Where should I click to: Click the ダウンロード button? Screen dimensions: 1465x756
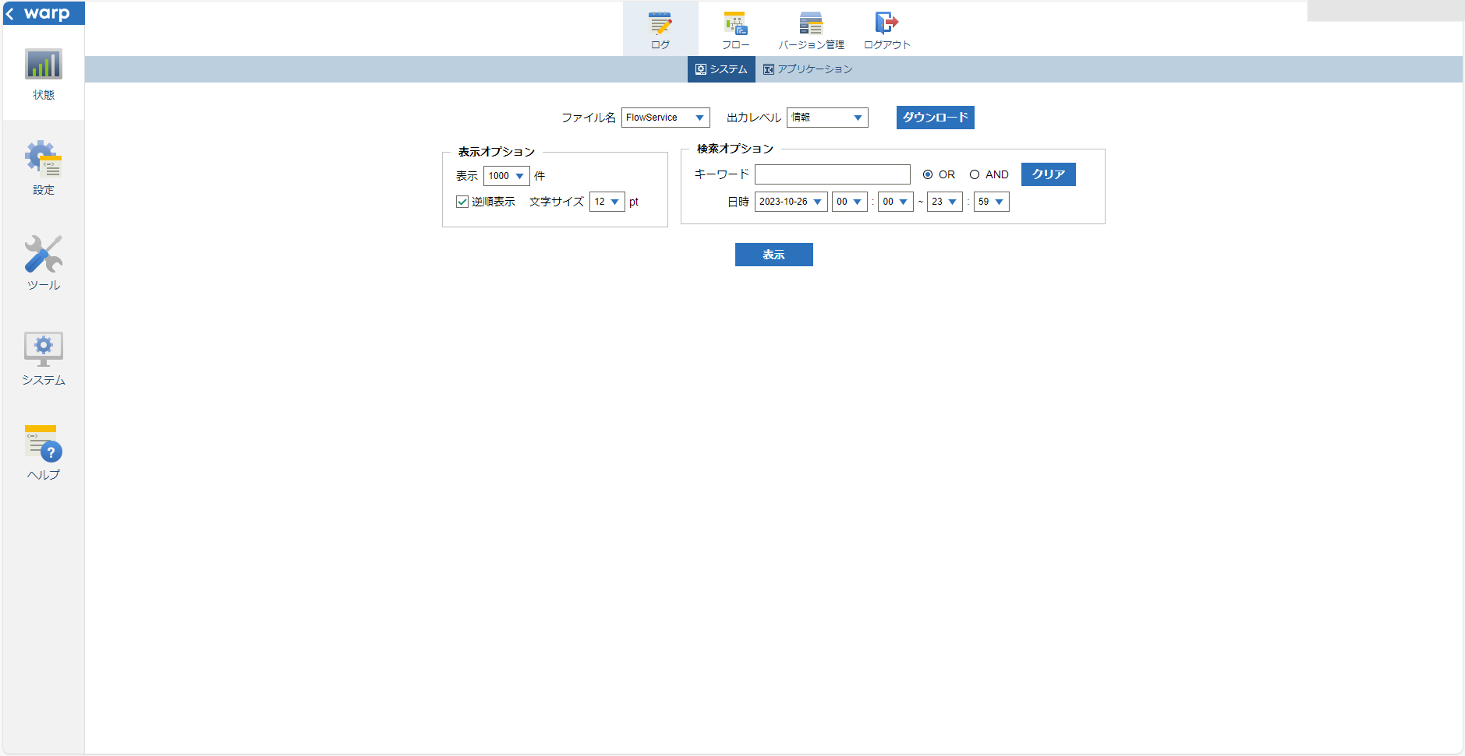click(x=935, y=118)
